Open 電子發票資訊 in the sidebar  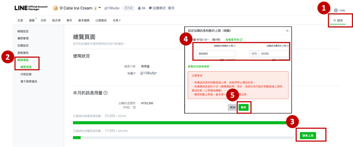(29, 81)
